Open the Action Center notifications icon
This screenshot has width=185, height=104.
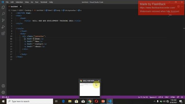181,101
